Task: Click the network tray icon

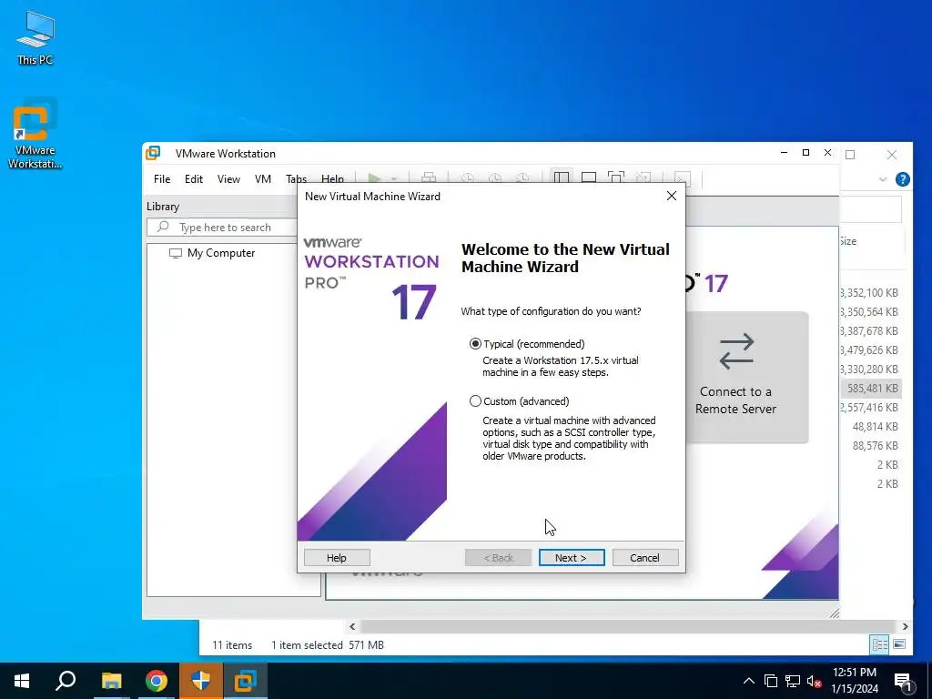Action: pos(793,681)
